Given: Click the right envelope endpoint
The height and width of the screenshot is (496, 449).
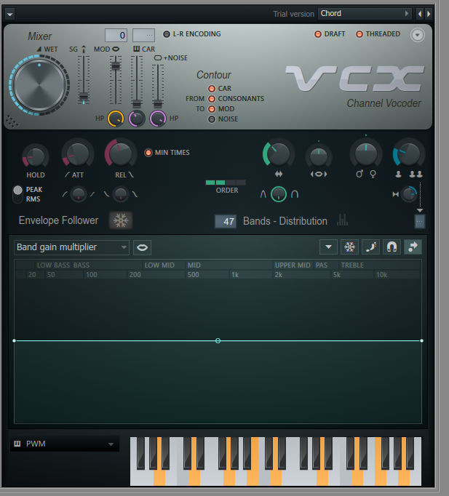Looking at the screenshot, I should pos(421,340).
